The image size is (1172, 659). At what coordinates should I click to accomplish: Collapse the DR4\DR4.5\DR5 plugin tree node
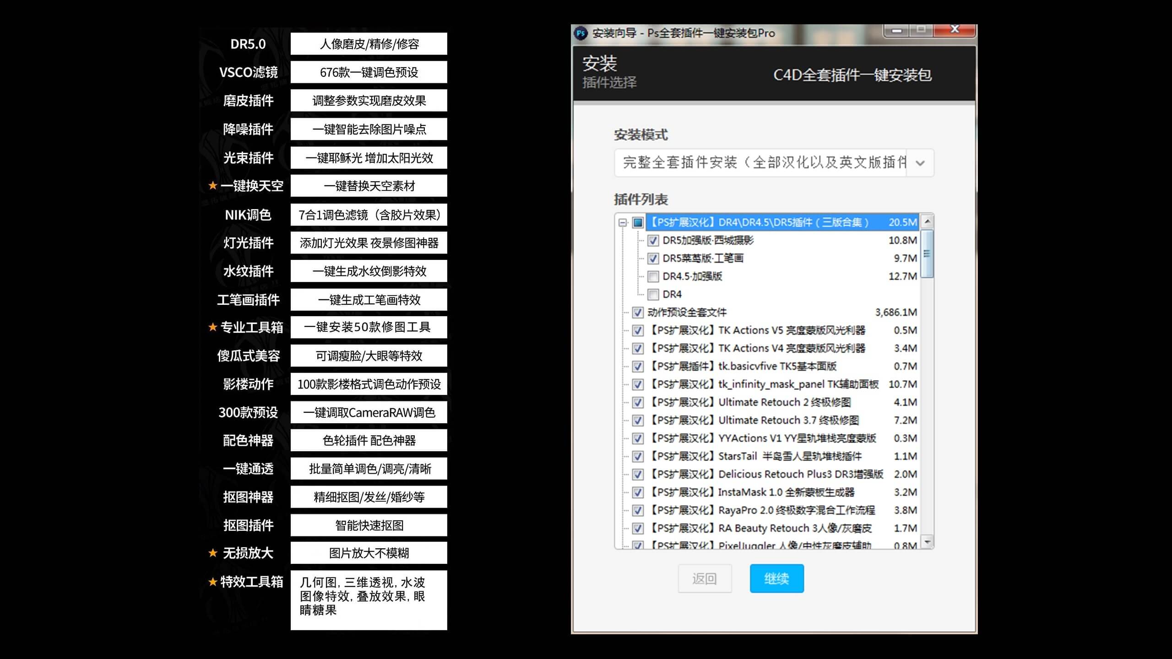tap(623, 223)
